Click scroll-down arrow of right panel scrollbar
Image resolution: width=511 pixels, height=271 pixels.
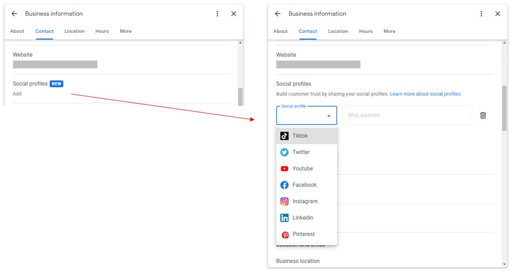[x=505, y=265]
